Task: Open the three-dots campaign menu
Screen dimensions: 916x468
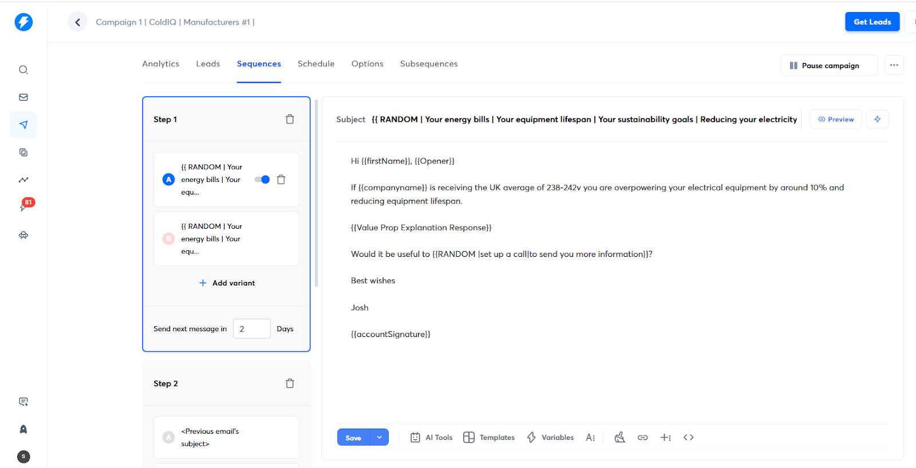Action: [894, 65]
